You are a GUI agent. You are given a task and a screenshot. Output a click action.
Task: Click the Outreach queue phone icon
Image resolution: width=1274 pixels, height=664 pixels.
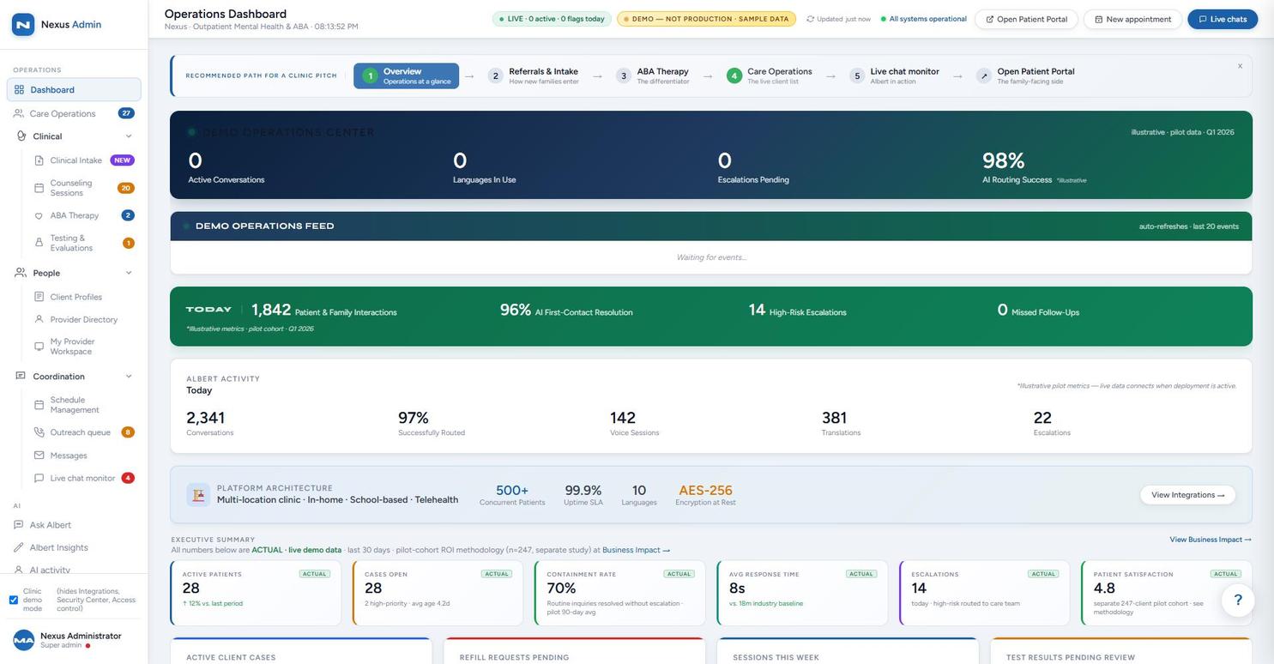(39, 432)
